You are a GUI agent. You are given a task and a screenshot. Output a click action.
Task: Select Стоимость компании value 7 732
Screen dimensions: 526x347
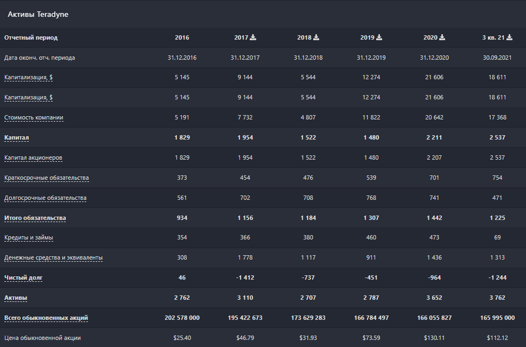(245, 117)
